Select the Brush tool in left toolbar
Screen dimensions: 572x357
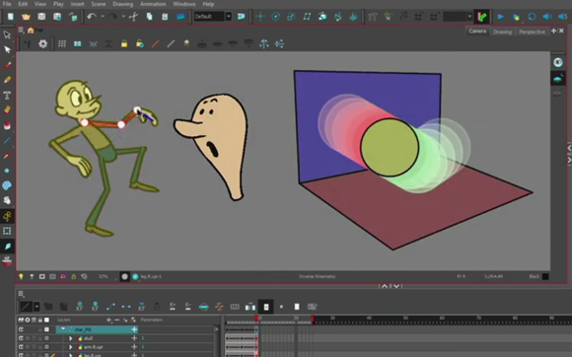[7, 65]
